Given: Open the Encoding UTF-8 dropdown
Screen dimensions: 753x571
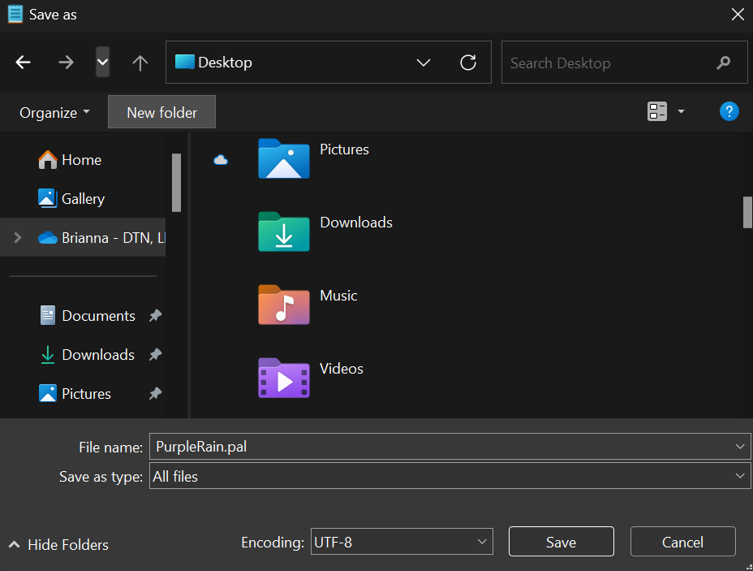Looking at the screenshot, I should tap(402, 542).
